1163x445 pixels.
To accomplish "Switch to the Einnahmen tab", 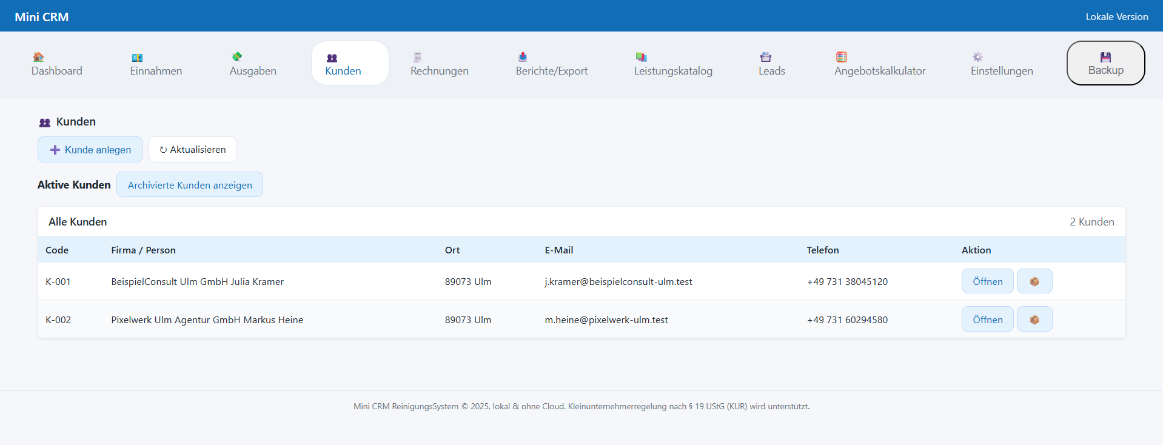I will point(156,64).
